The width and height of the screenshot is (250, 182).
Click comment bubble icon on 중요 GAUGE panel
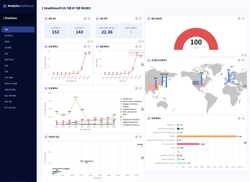tap(243, 19)
